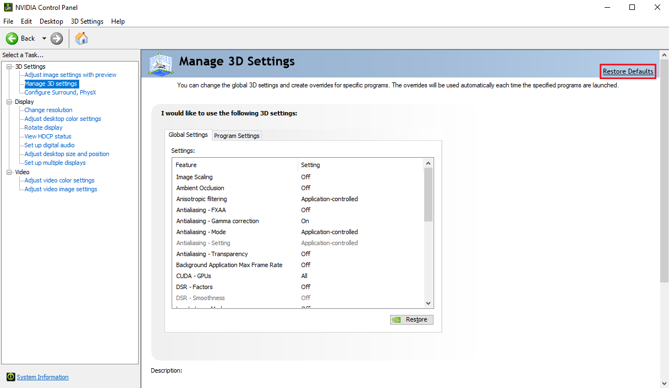The width and height of the screenshot is (669, 388).
Task: Open Change resolution page
Action: click(x=48, y=110)
